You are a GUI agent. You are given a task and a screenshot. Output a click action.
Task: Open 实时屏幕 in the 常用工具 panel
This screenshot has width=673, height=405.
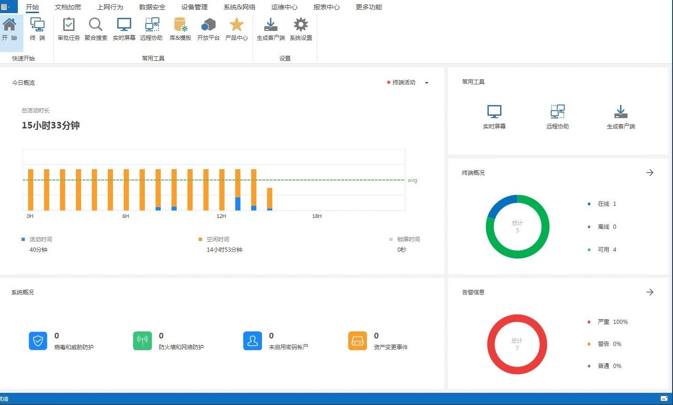[x=494, y=117]
